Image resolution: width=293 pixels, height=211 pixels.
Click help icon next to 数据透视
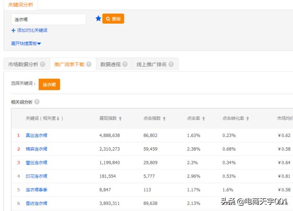[125, 64]
